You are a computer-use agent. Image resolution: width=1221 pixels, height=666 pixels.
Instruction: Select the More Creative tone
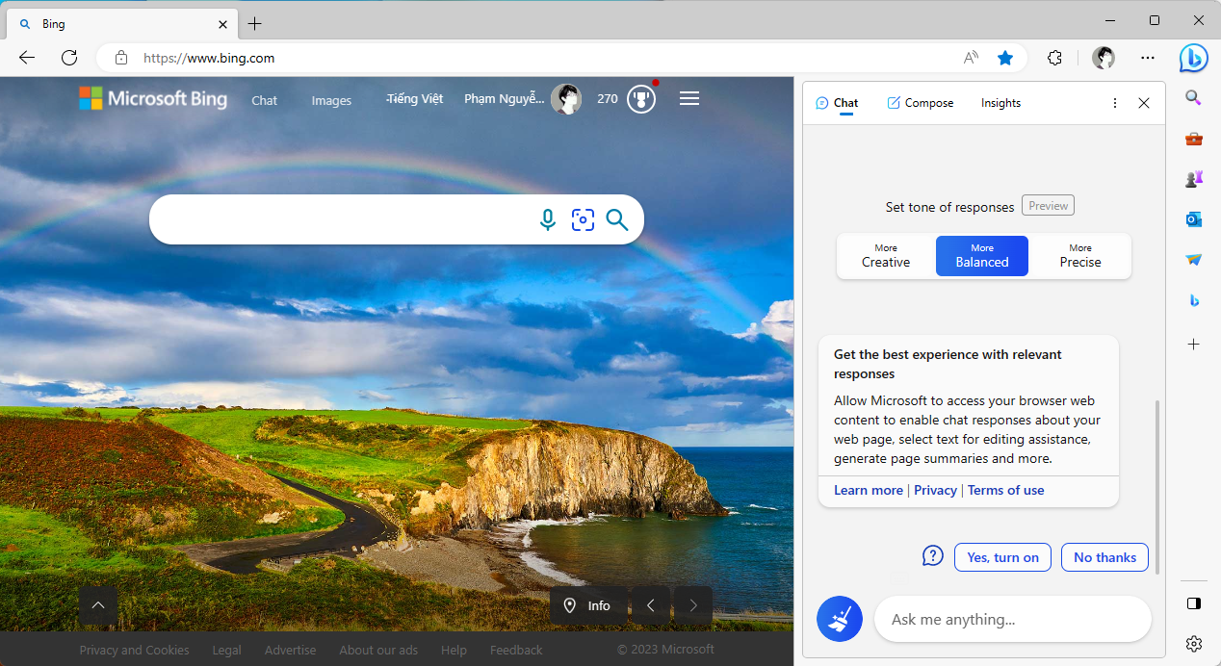tap(885, 255)
